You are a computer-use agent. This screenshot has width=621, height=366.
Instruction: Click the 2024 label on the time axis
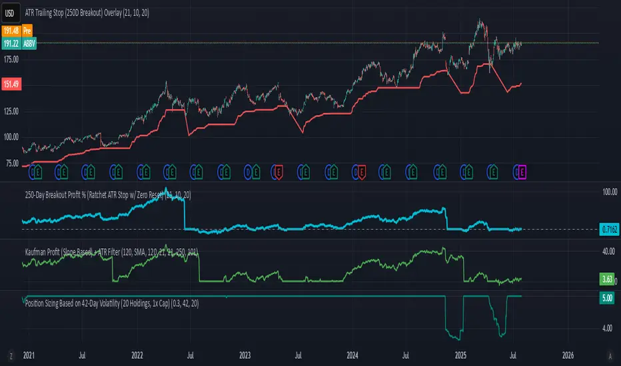352,355
